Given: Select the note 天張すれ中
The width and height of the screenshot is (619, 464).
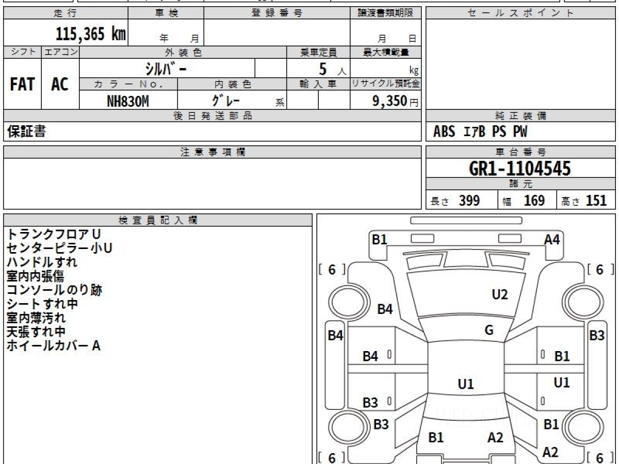Looking at the screenshot, I should 36,332.
